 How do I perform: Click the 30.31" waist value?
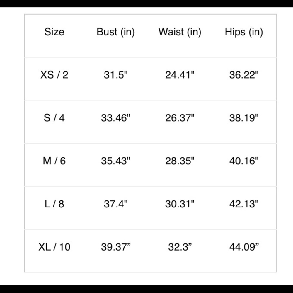tap(180, 204)
